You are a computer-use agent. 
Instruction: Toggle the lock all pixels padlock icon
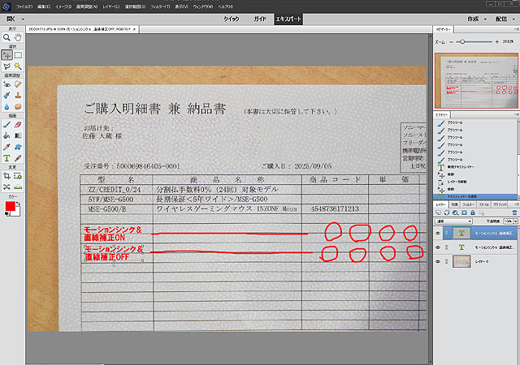pyautogui.click(x=473, y=213)
